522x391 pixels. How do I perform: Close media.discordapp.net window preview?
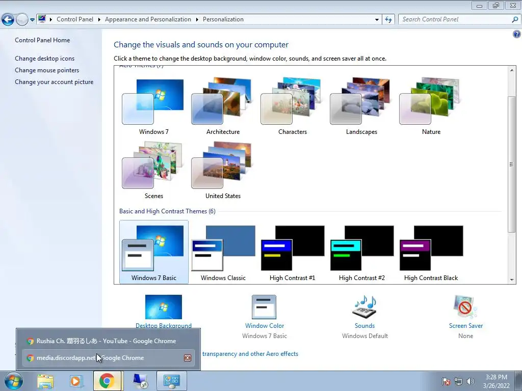pos(188,358)
